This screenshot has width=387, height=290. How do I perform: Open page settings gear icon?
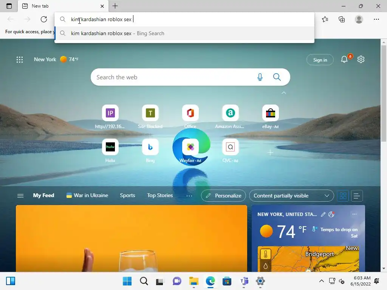pyautogui.click(x=361, y=59)
